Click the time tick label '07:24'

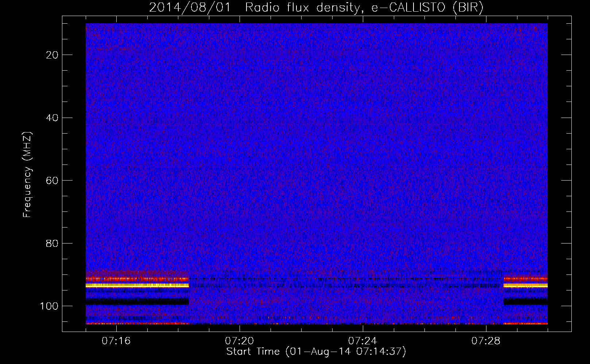point(362,341)
